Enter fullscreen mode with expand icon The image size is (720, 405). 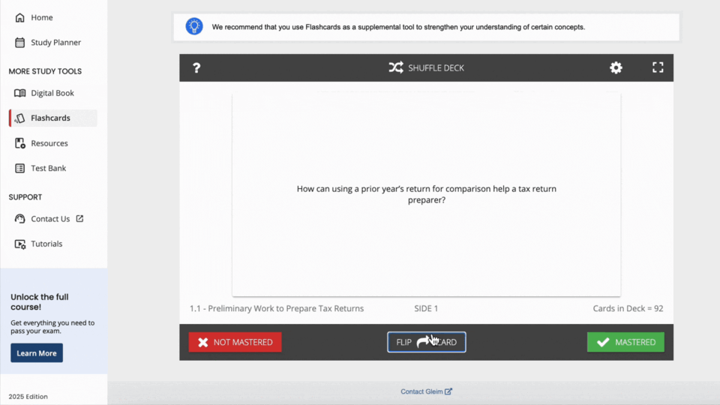pos(658,67)
